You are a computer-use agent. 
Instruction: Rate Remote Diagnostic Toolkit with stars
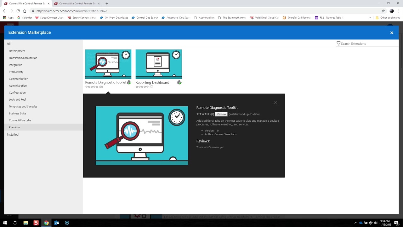[x=203, y=114]
